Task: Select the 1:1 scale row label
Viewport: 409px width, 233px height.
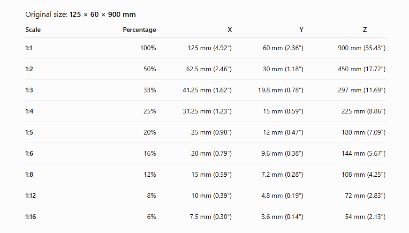Action: [29, 48]
